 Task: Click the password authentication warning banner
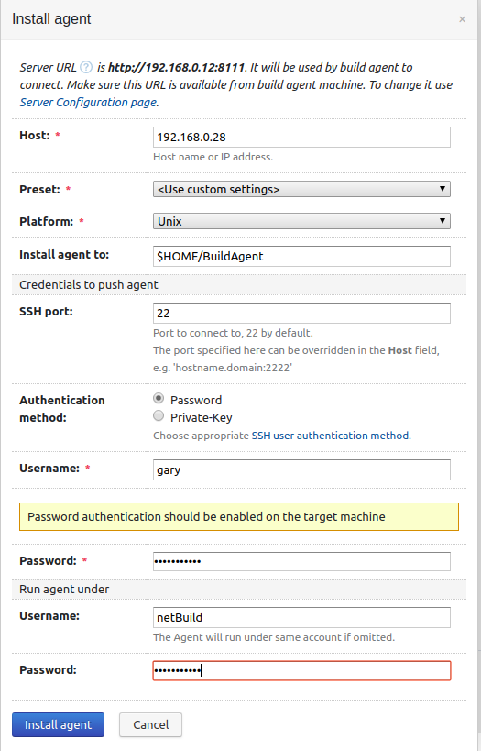pyautogui.click(x=239, y=517)
